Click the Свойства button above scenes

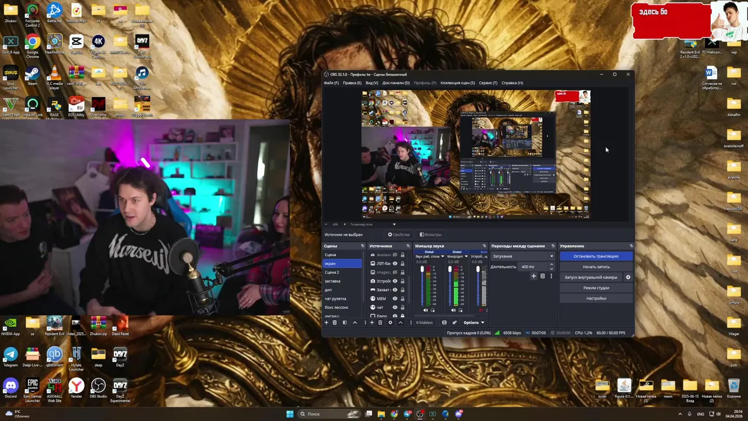399,234
